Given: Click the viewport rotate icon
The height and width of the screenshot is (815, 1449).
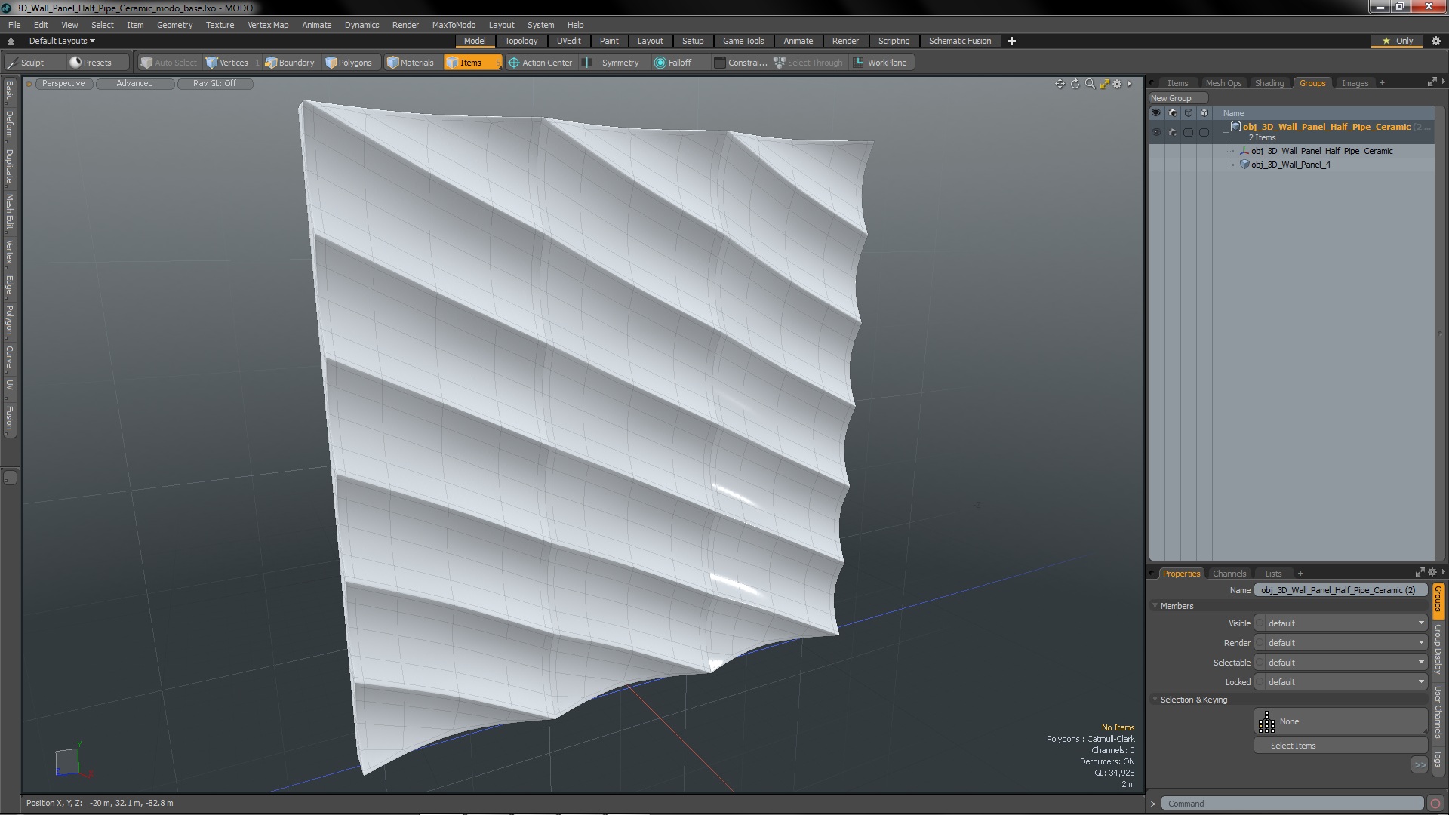Looking at the screenshot, I should 1075,84.
